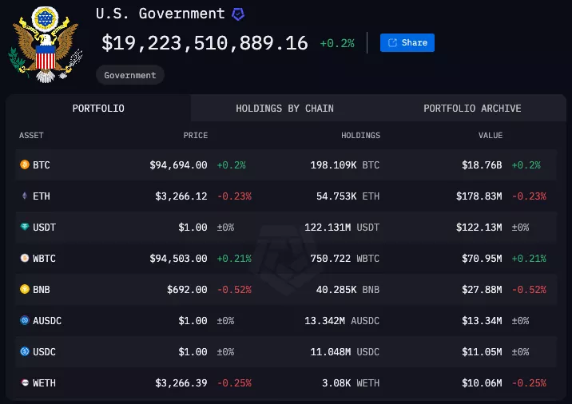The height and width of the screenshot is (404, 572).
Task: Switch to the Holdings By Chain tab
Action: pos(284,109)
